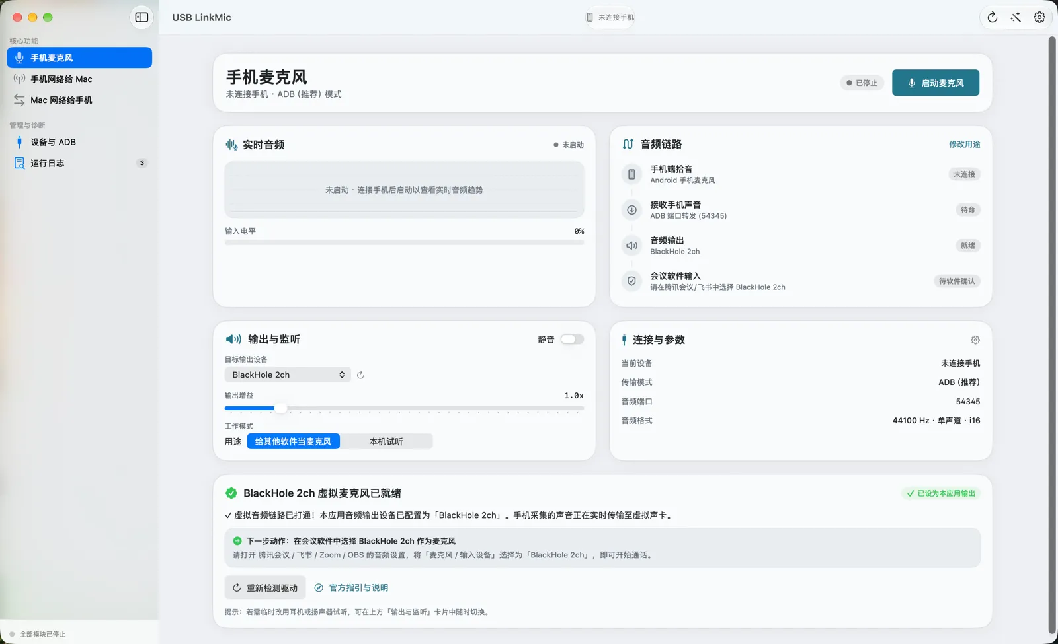Refresh the output device list icon
The width and height of the screenshot is (1058, 644).
coord(360,375)
